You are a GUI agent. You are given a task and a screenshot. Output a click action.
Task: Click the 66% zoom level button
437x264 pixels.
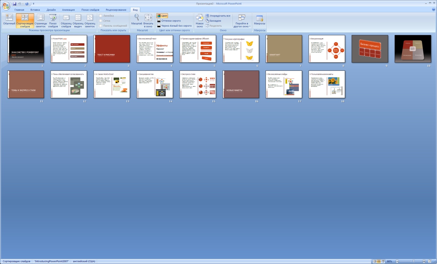point(389,261)
